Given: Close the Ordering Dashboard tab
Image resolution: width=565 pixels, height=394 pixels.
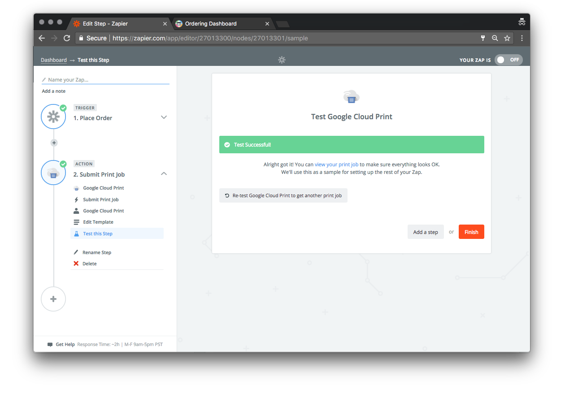Looking at the screenshot, I should (267, 24).
